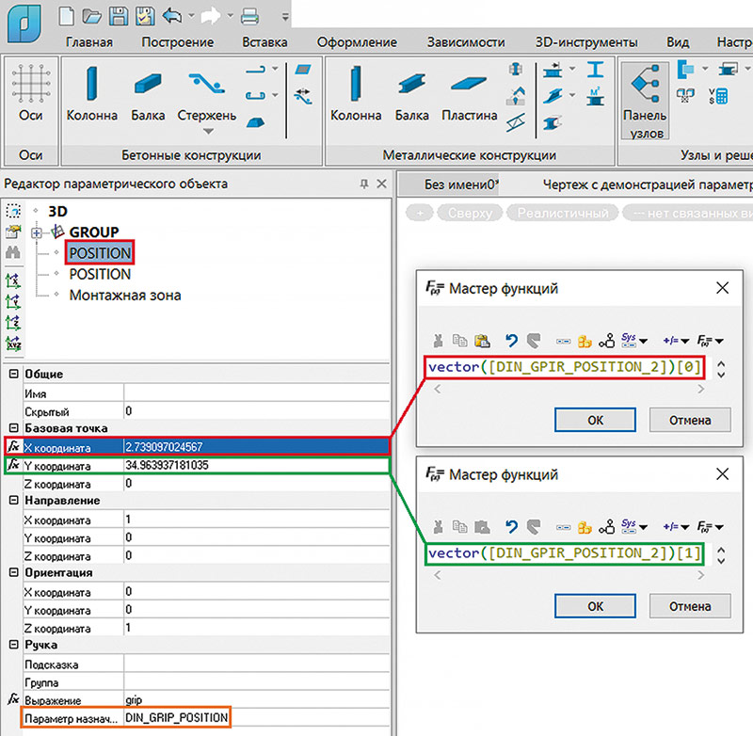Click the fx icon beside Выражение
The width and height of the screenshot is (753, 736).
click(x=13, y=699)
